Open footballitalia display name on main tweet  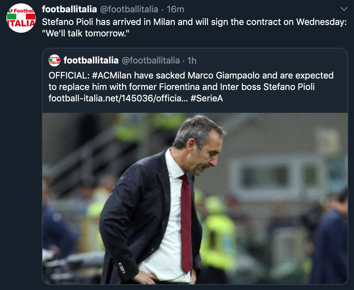click(x=69, y=9)
